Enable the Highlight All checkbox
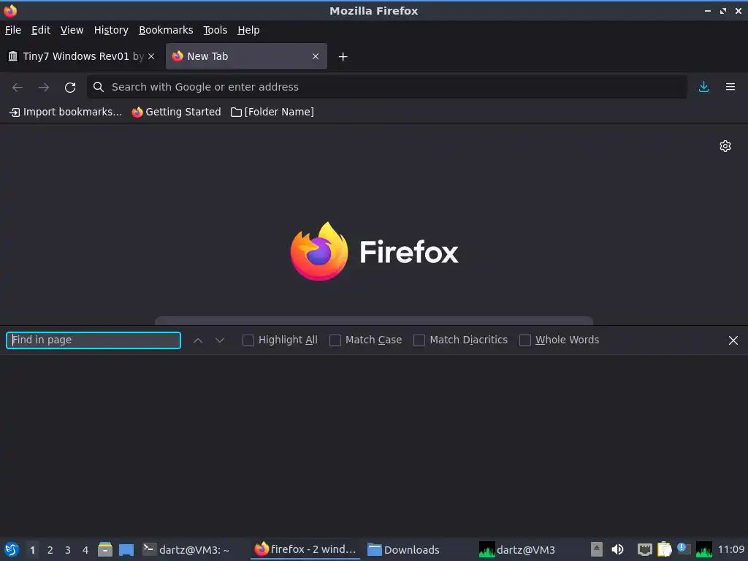The width and height of the screenshot is (748, 561). [x=248, y=340]
